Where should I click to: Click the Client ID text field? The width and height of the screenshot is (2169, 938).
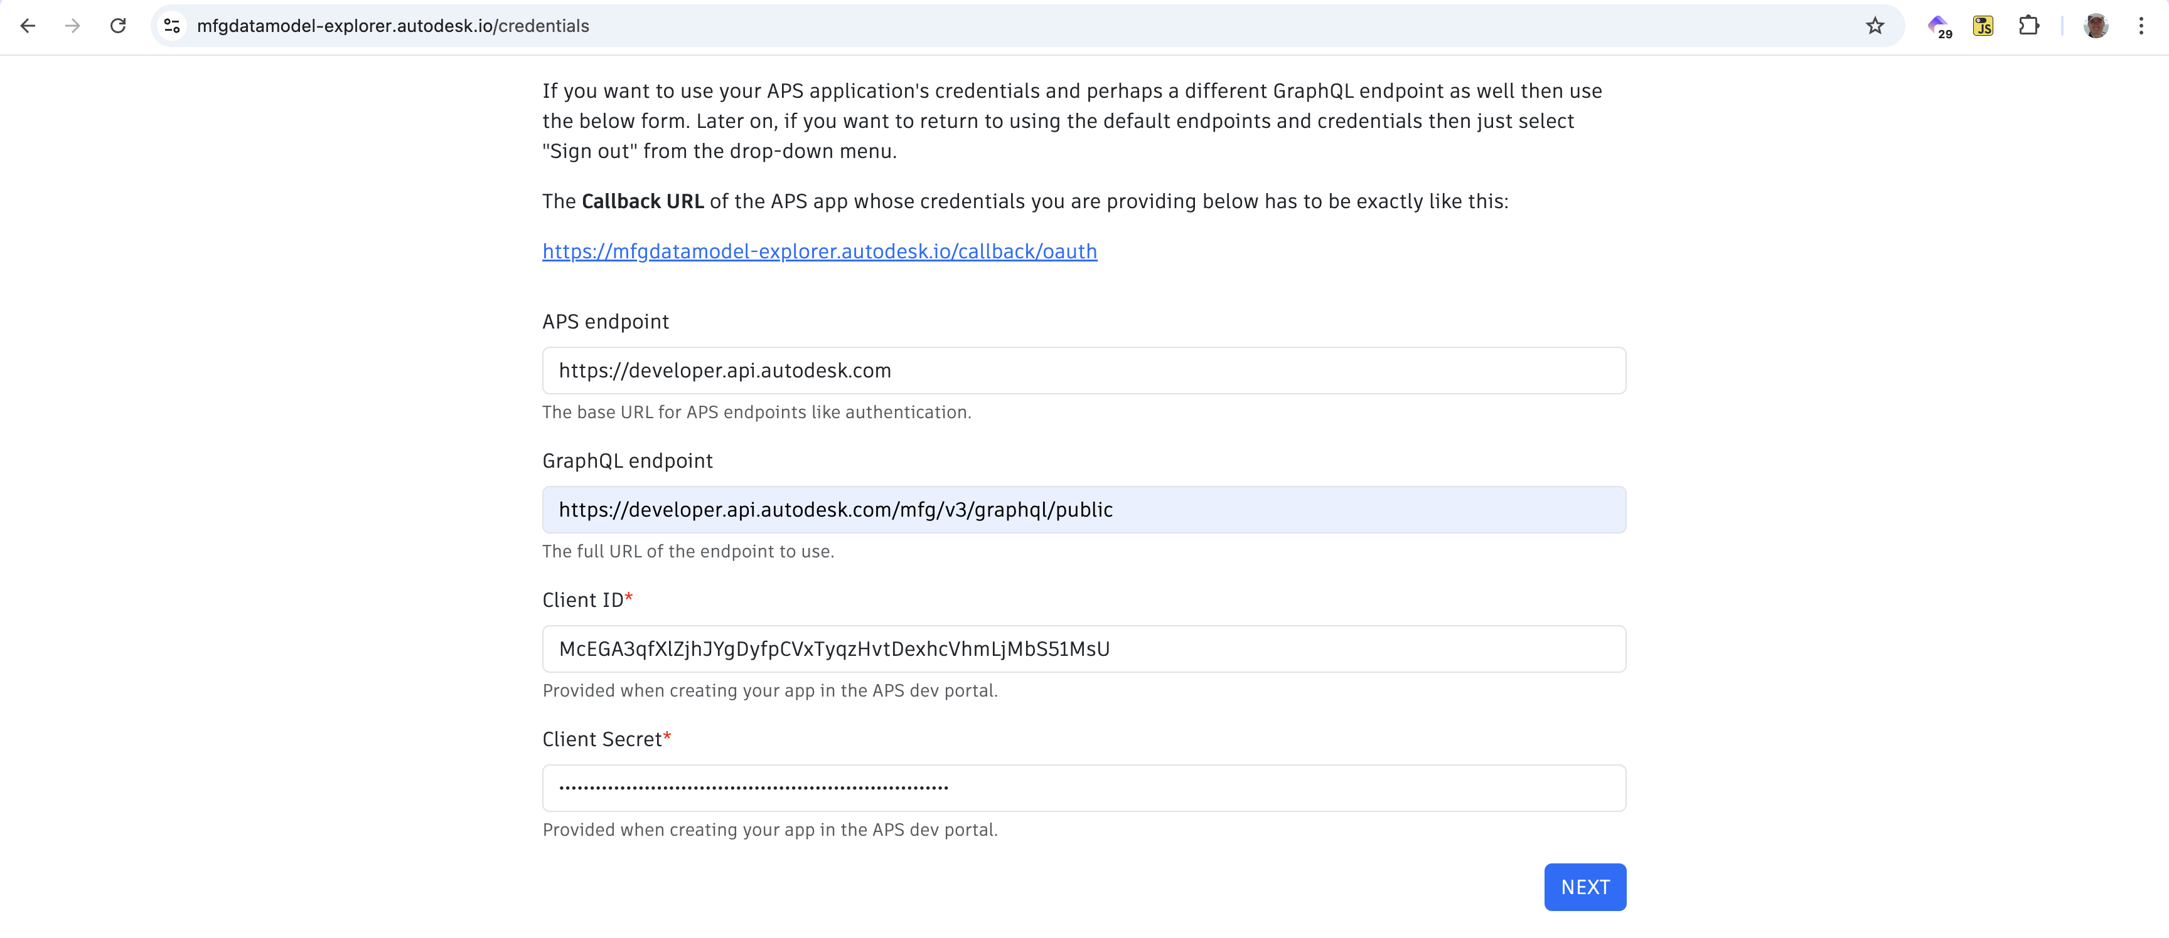(1083, 648)
